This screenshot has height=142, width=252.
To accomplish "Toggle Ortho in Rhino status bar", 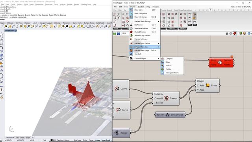I will pyautogui.click(x=85, y=140).
